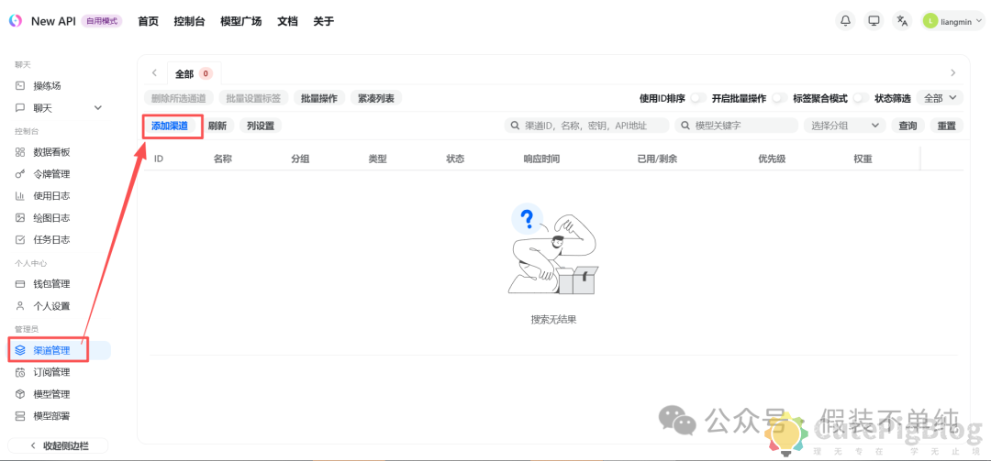The height and width of the screenshot is (461, 991).
Task: Click the 渠道管理 layers icon
Action: [x=20, y=350]
